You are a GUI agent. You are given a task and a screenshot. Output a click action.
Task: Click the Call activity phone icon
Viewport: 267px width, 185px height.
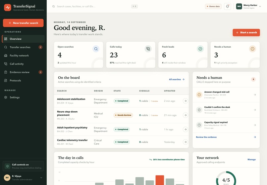point(6,64)
